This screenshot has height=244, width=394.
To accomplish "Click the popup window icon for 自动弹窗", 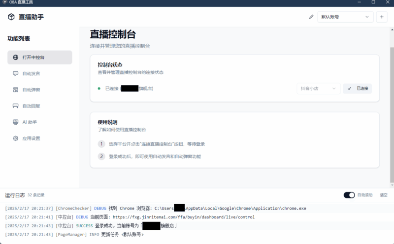I will [16, 90].
